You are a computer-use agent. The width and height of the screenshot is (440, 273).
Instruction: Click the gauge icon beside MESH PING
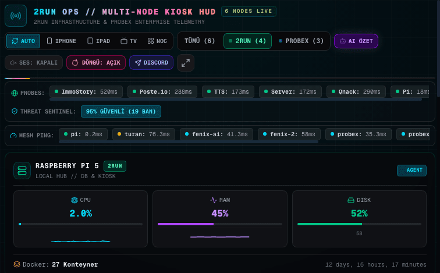pos(13,136)
